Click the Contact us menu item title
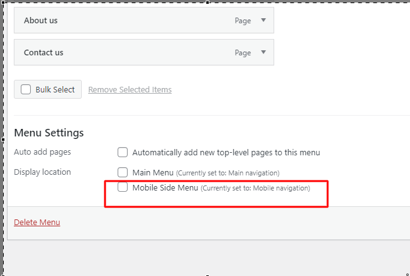Screen dimensions: 410x276 click(x=43, y=53)
